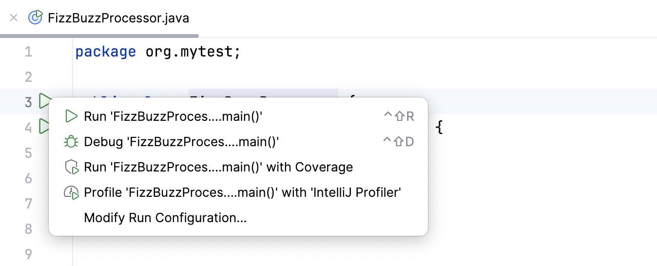Click the Java class icon on the file tab
The width and height of the screenshot is (657, 266).
point(36,18)
